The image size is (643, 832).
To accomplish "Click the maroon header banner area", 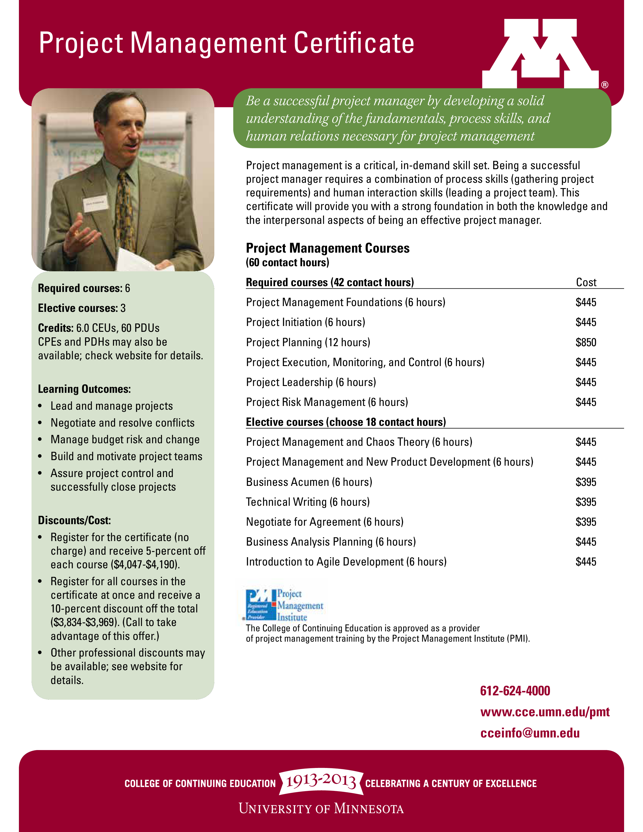I will pos(321,41).
